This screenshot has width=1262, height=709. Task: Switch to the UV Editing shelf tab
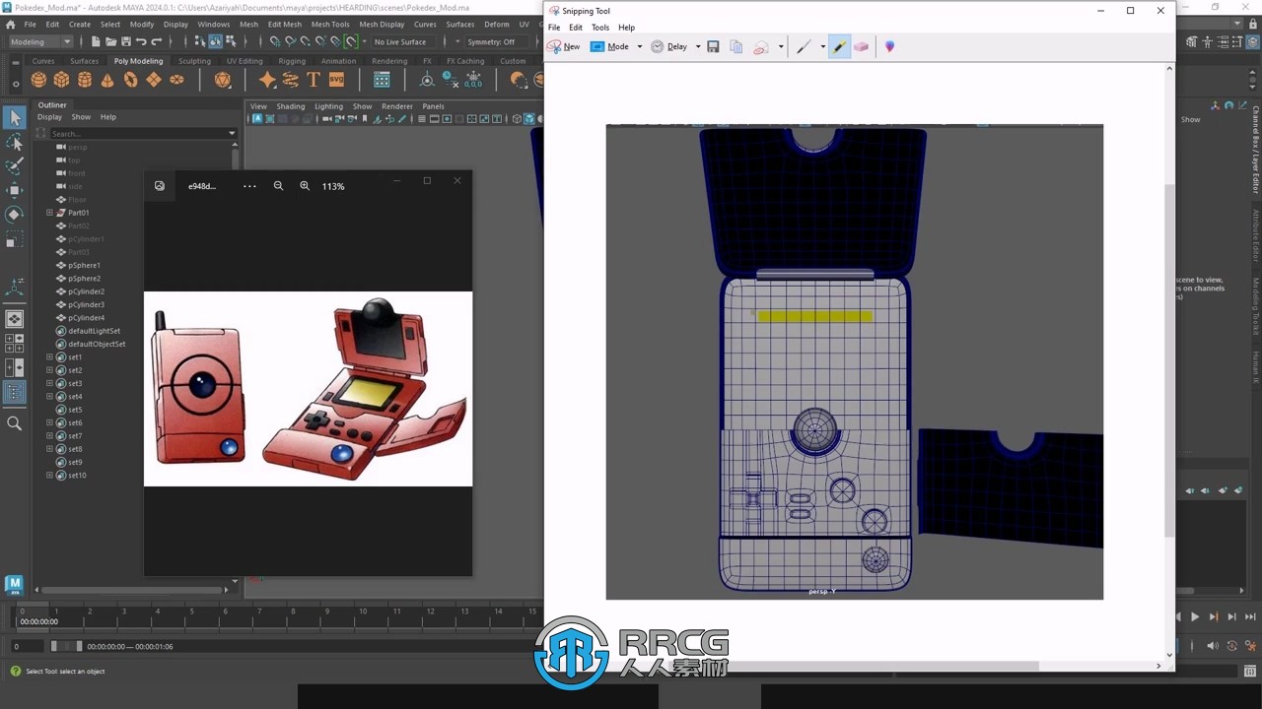pyautogui.click(x=245, y=61)
